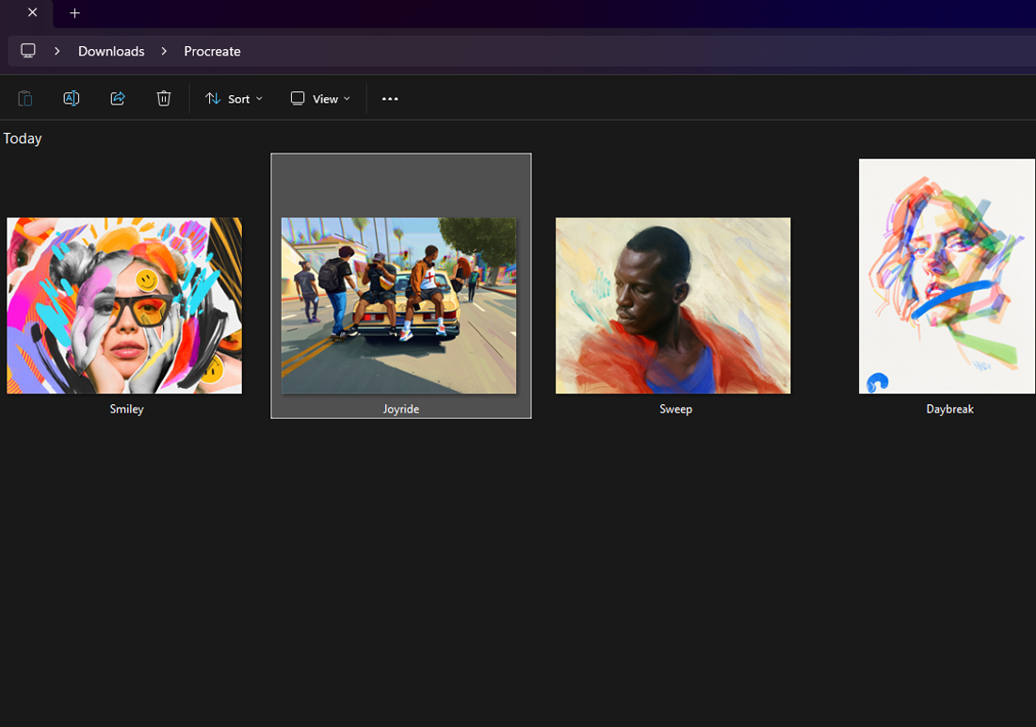Open the Daybreak sketch thumbnail

(947, 276)
